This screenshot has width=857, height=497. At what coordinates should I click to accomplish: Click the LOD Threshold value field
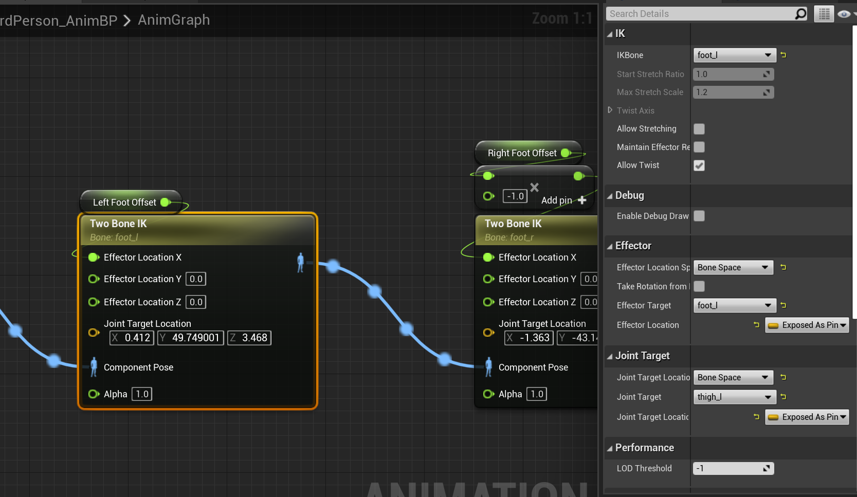click(733, 468)
